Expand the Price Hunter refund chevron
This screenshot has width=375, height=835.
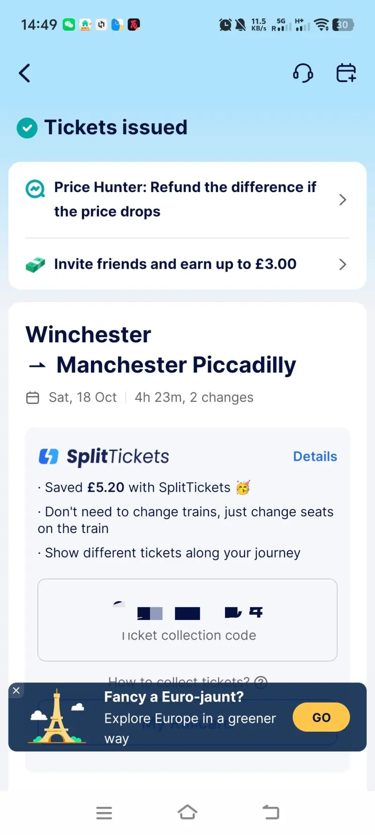click(x=343, y=200)
